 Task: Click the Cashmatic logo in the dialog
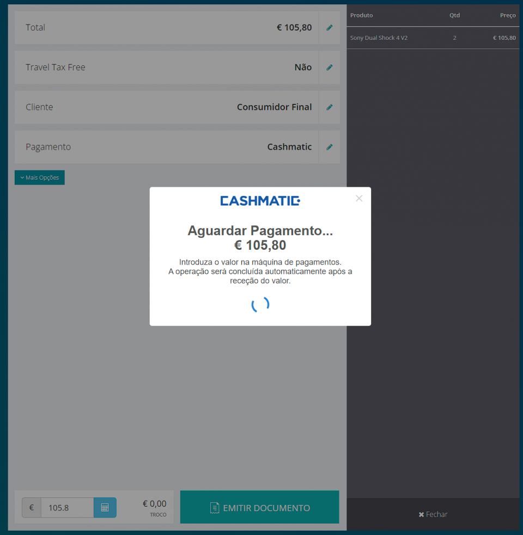click(260, 201)
